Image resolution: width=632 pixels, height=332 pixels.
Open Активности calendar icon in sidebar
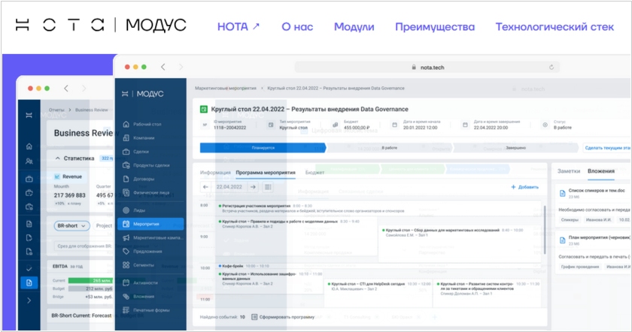(126, 282)
